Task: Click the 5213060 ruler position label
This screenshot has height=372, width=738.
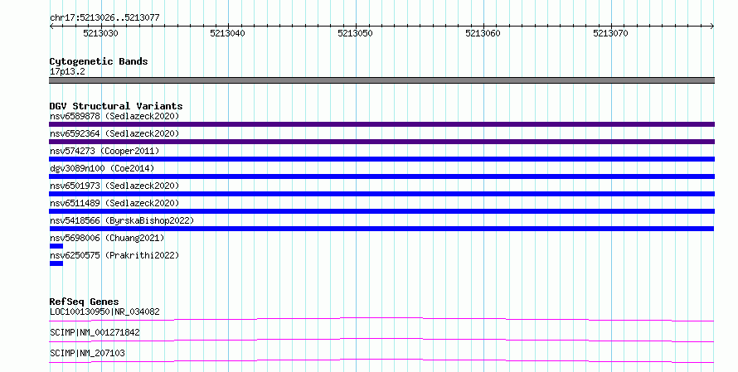Action: tap(483, 33)
